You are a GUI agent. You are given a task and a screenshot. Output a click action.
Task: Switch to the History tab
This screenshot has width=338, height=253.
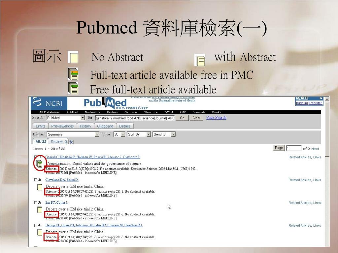(x=85, y=126)
